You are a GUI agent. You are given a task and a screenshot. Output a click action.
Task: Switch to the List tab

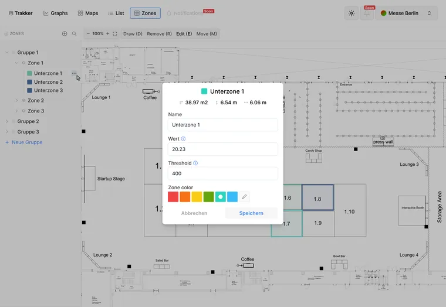[116, 13]
